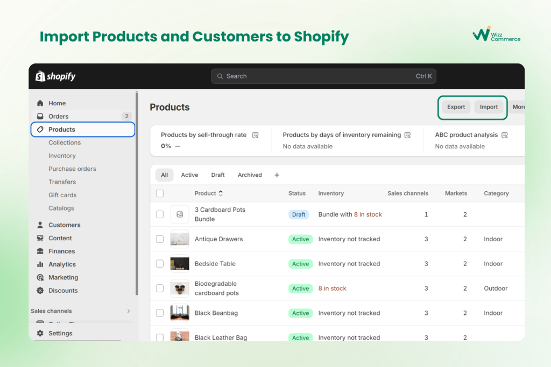
Task: Click the Orders badge showing 2
Action: pyautogui.click(x=127, y=116)
